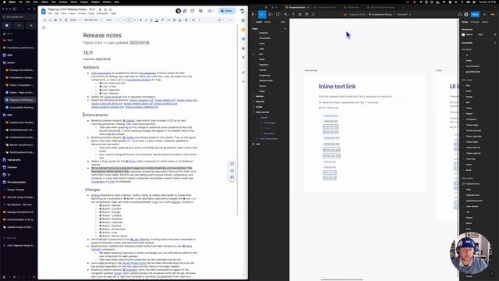Select the Frame tool in Figma
Viewport: 499px width, 281px height.
pos(270,14)
